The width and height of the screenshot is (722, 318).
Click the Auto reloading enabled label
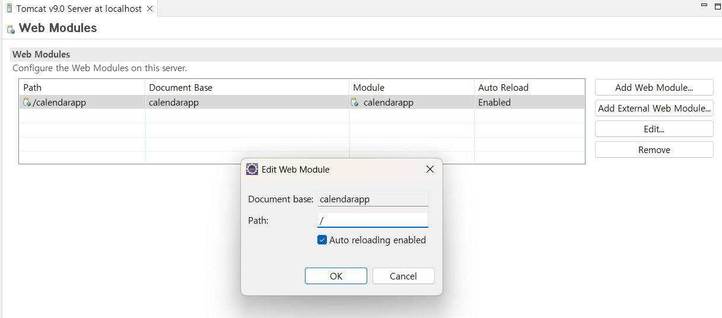pos(377,240)
